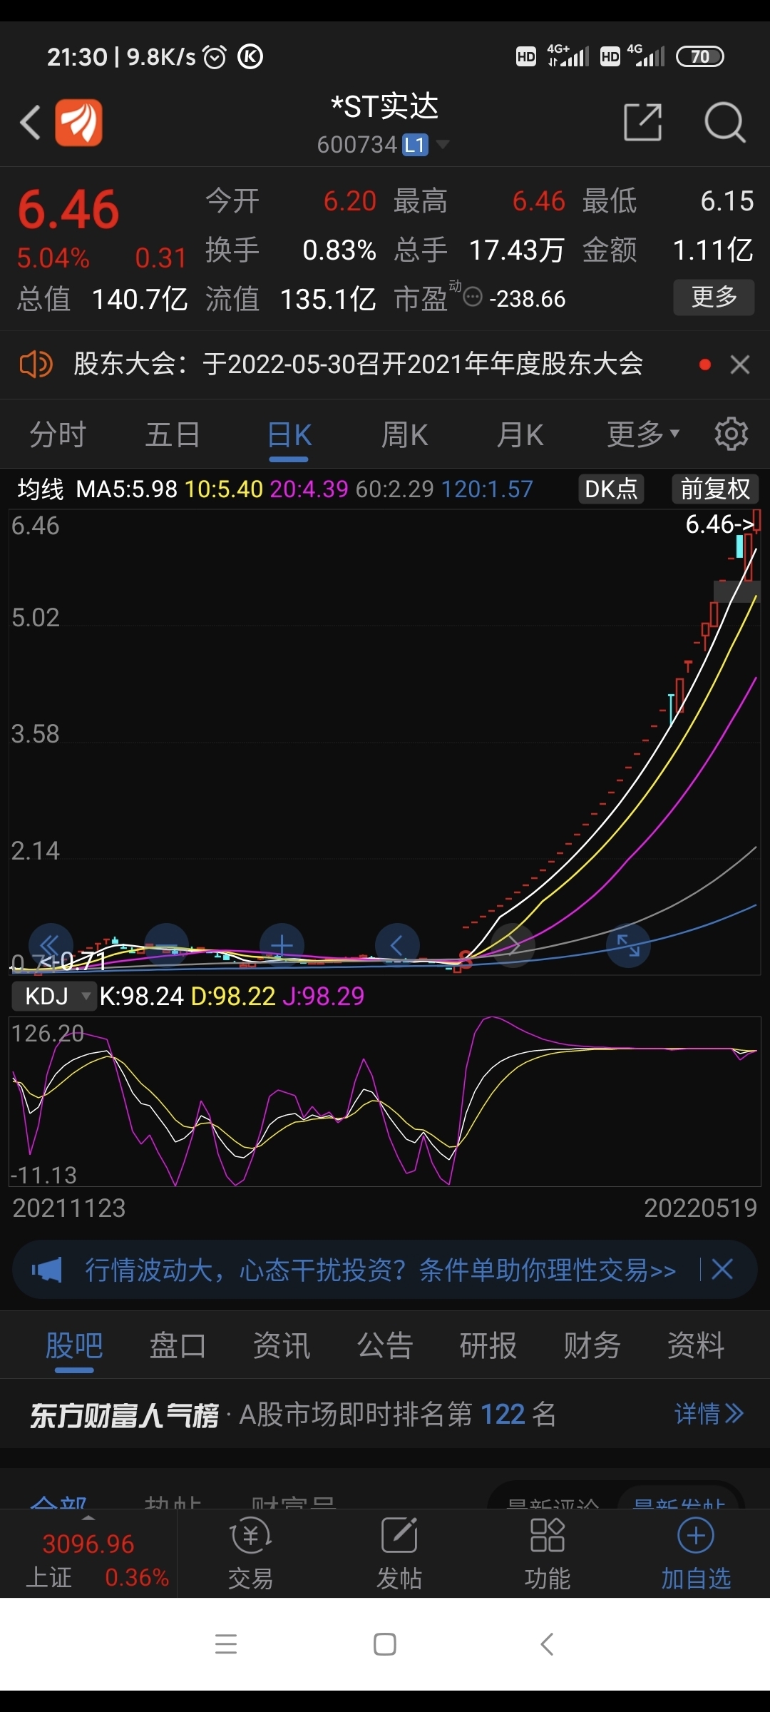Open the KDJ indicator dropdown
The height and width of the screenshot is (1712, 770).
coord(53,996)
